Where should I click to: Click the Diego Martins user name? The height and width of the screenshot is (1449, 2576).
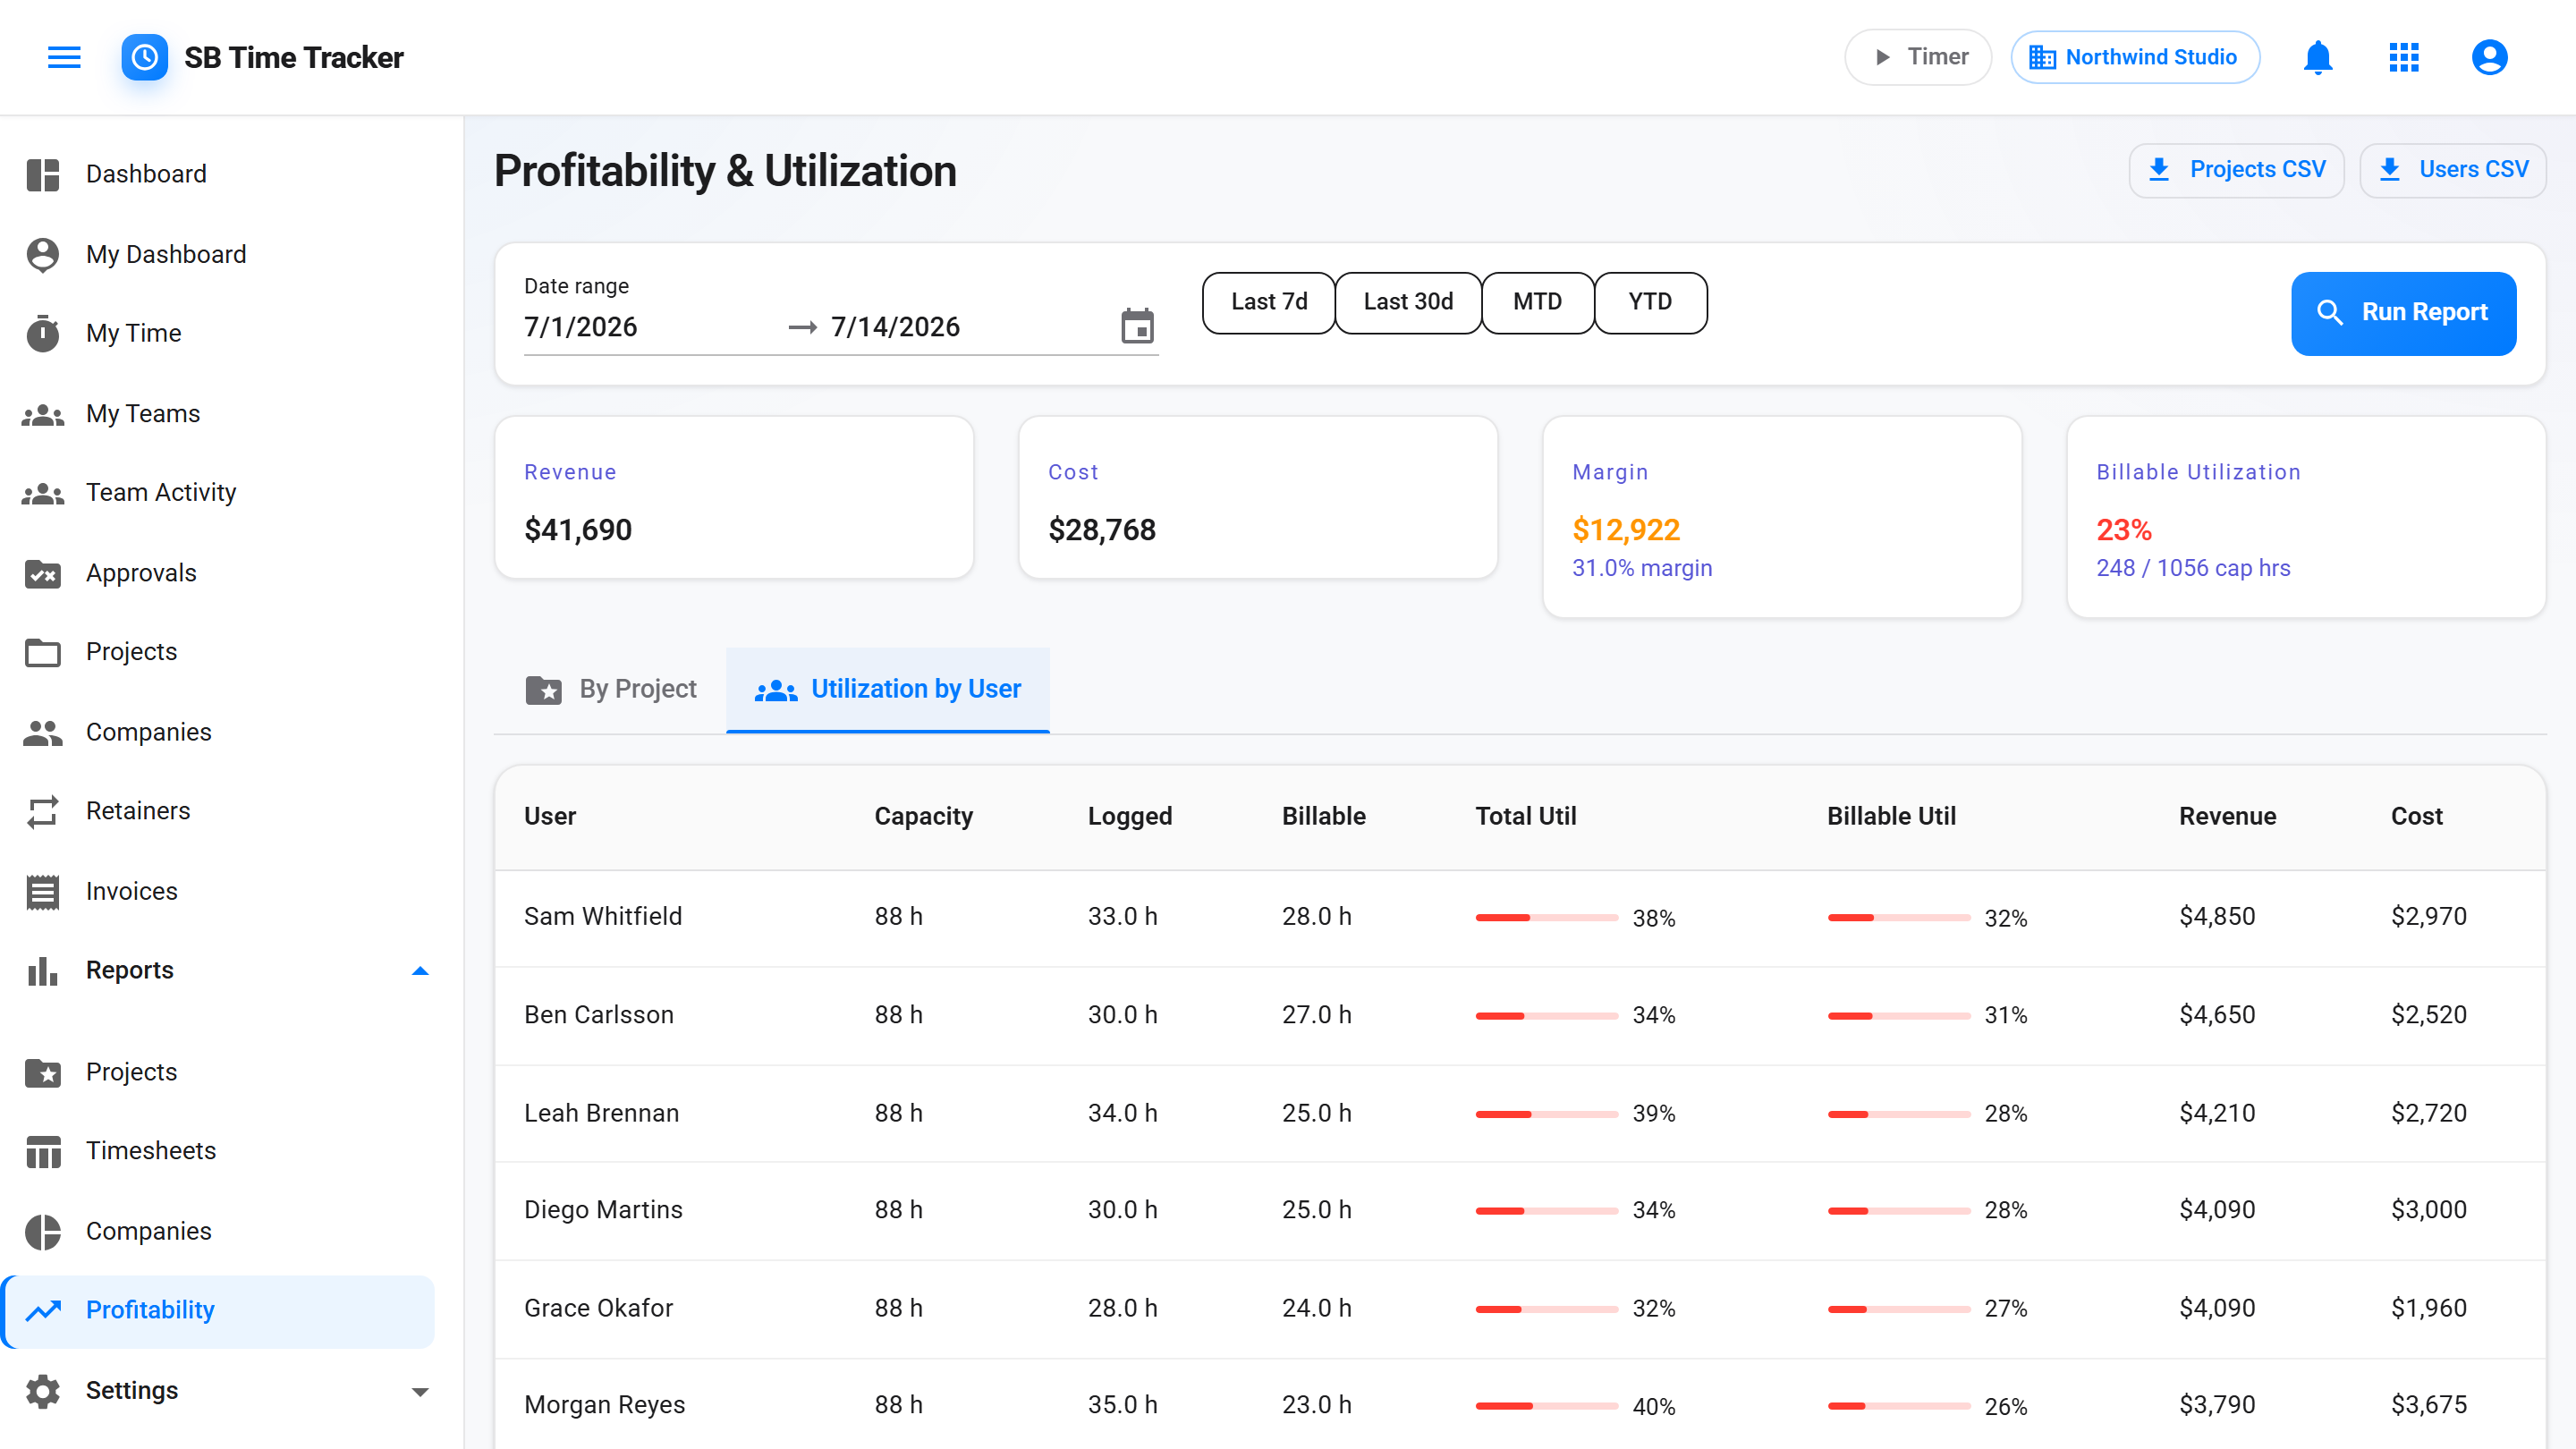(x=603, y=1210)
